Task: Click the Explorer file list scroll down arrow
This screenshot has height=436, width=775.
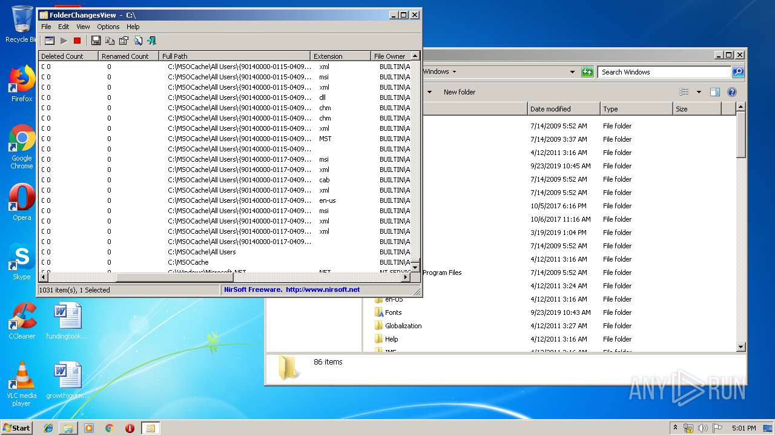Action: 740,347
